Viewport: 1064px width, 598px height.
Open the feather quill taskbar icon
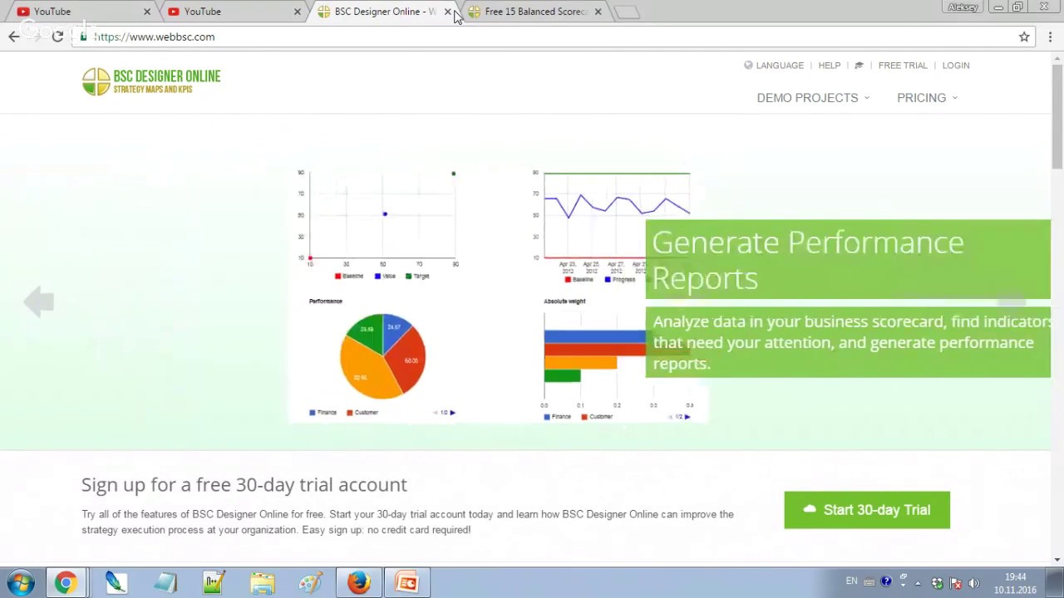tap(116, 582)
